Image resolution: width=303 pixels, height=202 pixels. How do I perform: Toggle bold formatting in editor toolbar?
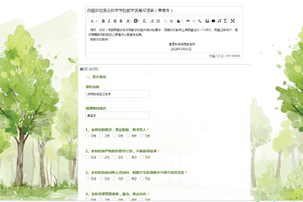pyautogui.click(x=103, y=21)
